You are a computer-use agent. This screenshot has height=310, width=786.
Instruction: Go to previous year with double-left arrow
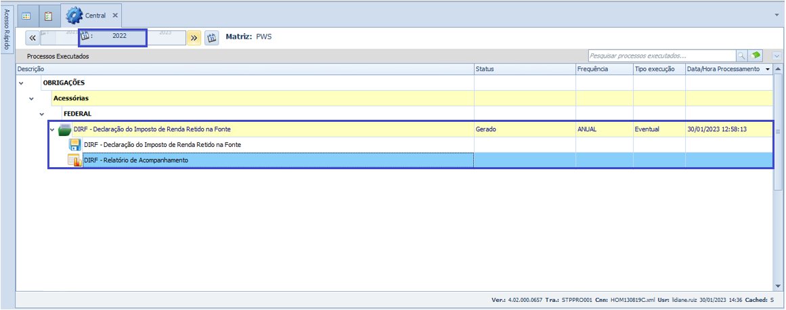tap(32, 38)
